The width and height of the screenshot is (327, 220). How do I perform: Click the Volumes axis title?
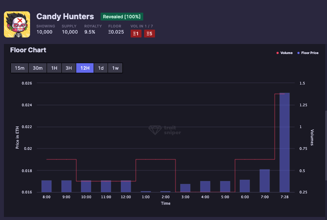(312, 137)
